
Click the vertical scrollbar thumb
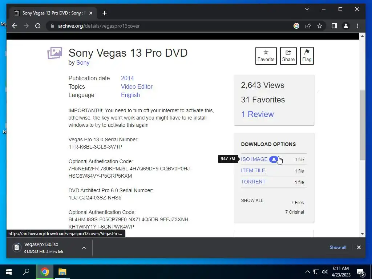(362, 125)
